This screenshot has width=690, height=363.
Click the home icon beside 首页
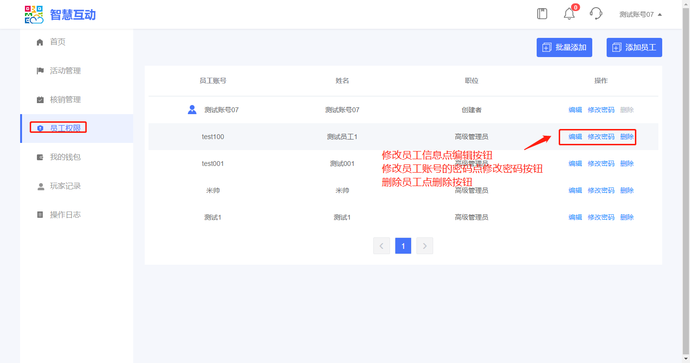click(x=40, y=42)
